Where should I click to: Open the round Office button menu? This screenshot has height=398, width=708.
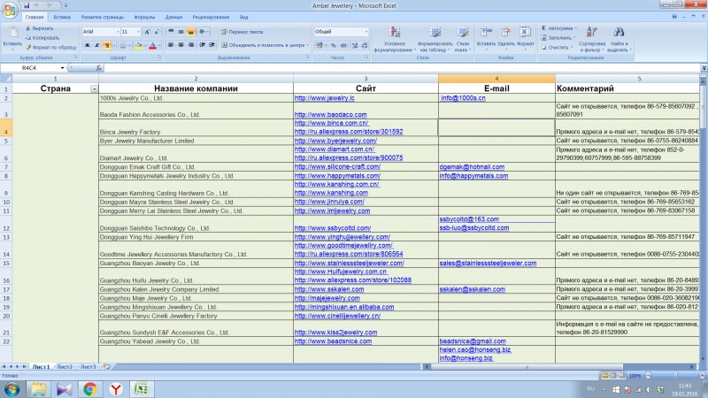tap(10, 9)
